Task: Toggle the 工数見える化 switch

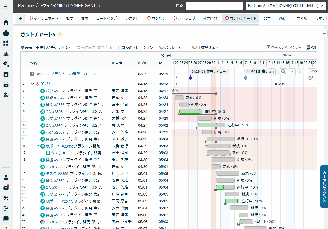Action: pos(194,48)
